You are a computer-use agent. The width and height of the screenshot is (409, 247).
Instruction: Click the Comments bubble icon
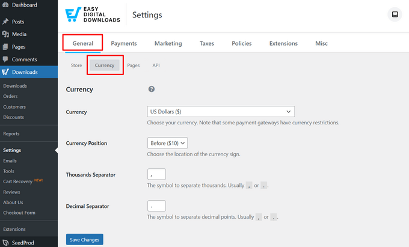(x=5, y=59)
